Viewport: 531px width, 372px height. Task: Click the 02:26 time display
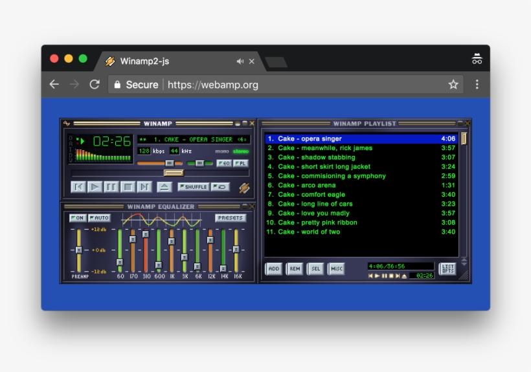(x=112, y=141)
